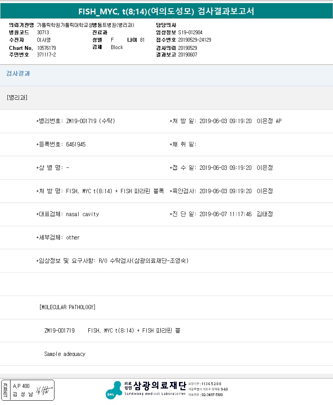Click the 접수일 row timestamp
333x405 pixels.
[226, 168]
